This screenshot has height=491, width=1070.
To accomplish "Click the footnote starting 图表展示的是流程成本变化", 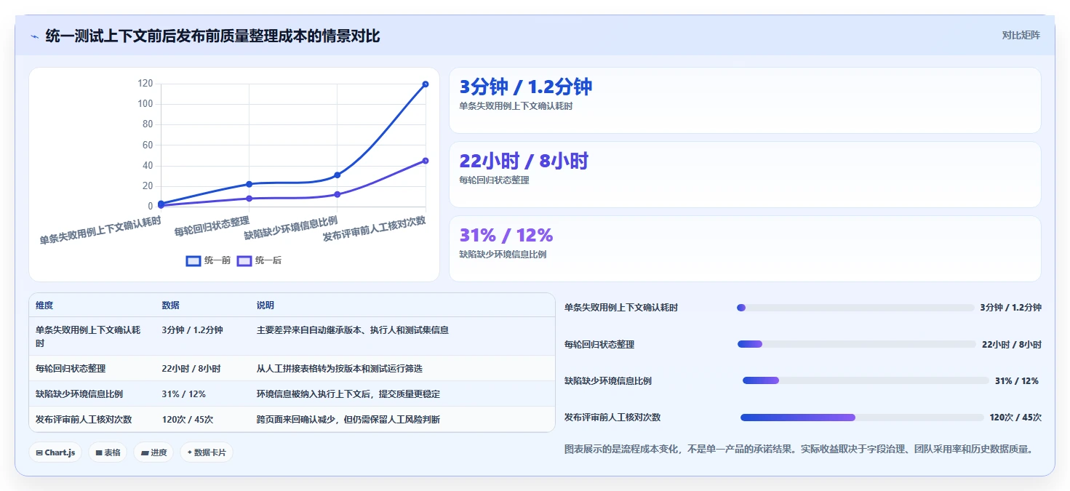I will [x=799, y=450].
